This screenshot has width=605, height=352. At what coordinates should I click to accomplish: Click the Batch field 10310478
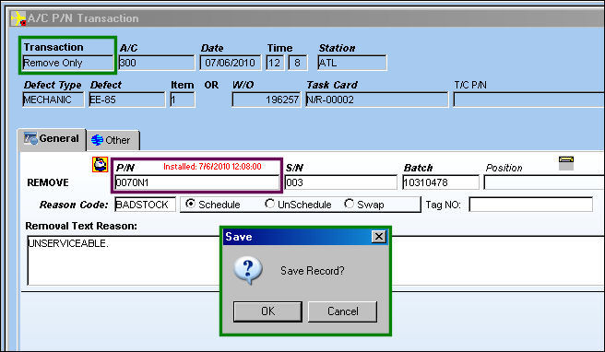[441, 182]
